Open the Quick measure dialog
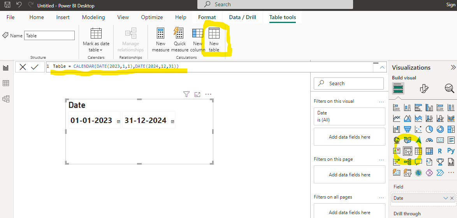457x218 pixels. coord(180,40)
